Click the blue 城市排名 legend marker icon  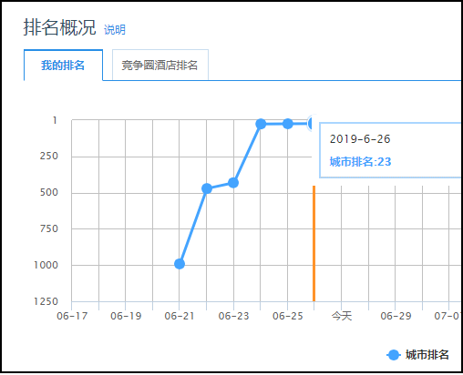(x=394, y=355)
